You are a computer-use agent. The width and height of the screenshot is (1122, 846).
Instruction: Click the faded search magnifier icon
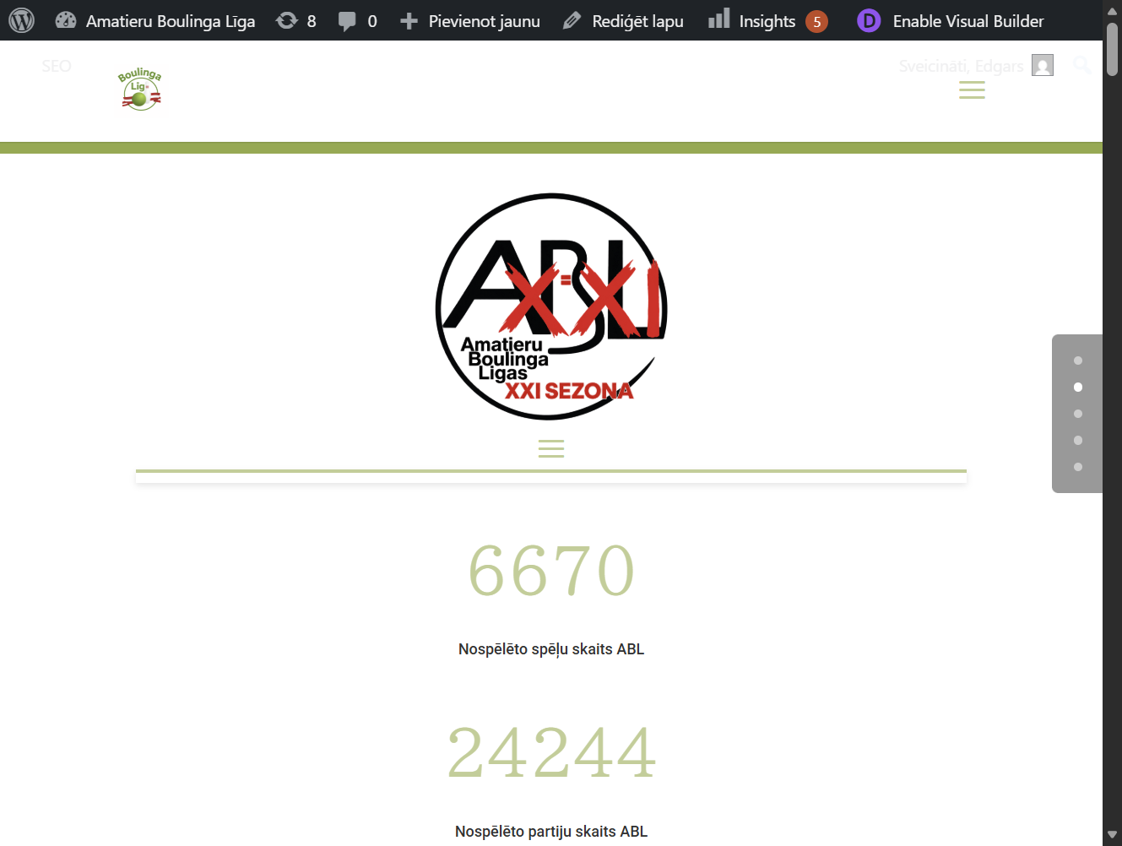click(1081, 65)
